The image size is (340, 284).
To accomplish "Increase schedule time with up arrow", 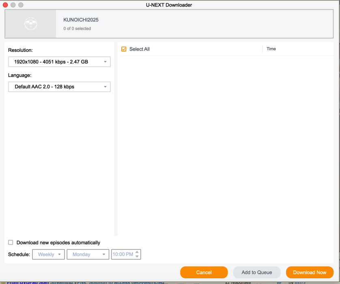I will tap(137, 252).
